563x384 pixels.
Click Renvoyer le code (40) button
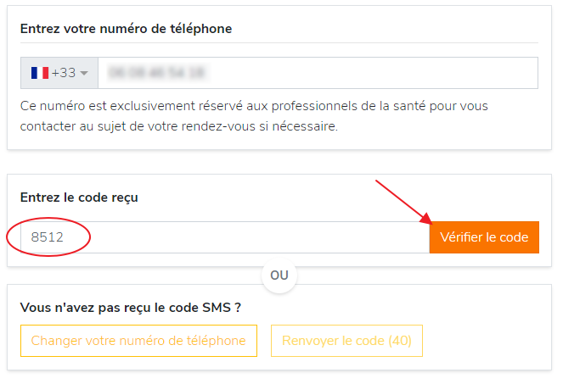pos(346,341)
